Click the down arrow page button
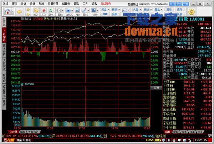Screen dimensions: 214x144 point(28,14)
